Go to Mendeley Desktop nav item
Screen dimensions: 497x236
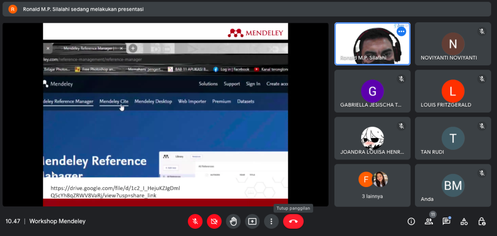[x=153, y=102]
